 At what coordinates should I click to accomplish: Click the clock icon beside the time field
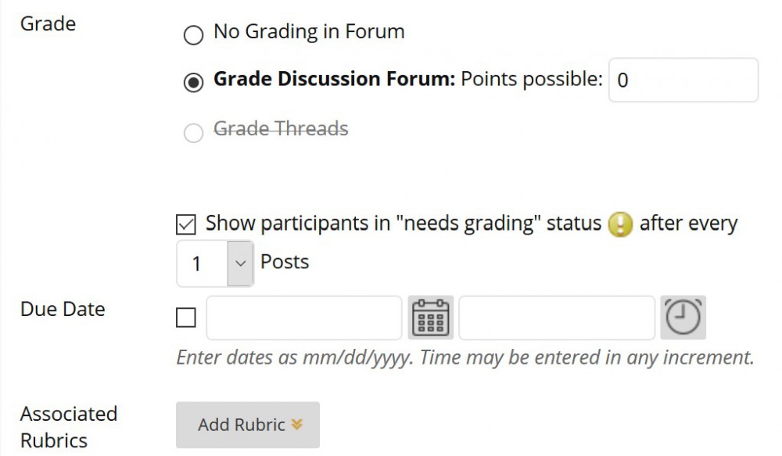tap(683, 318)
